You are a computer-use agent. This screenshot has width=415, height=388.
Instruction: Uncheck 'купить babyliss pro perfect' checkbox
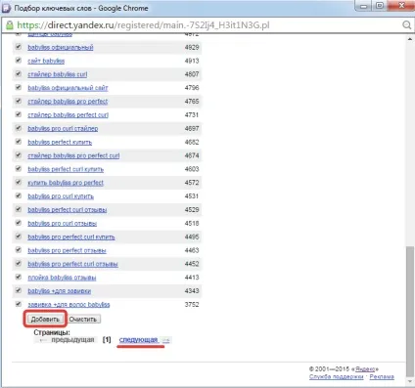19,183
